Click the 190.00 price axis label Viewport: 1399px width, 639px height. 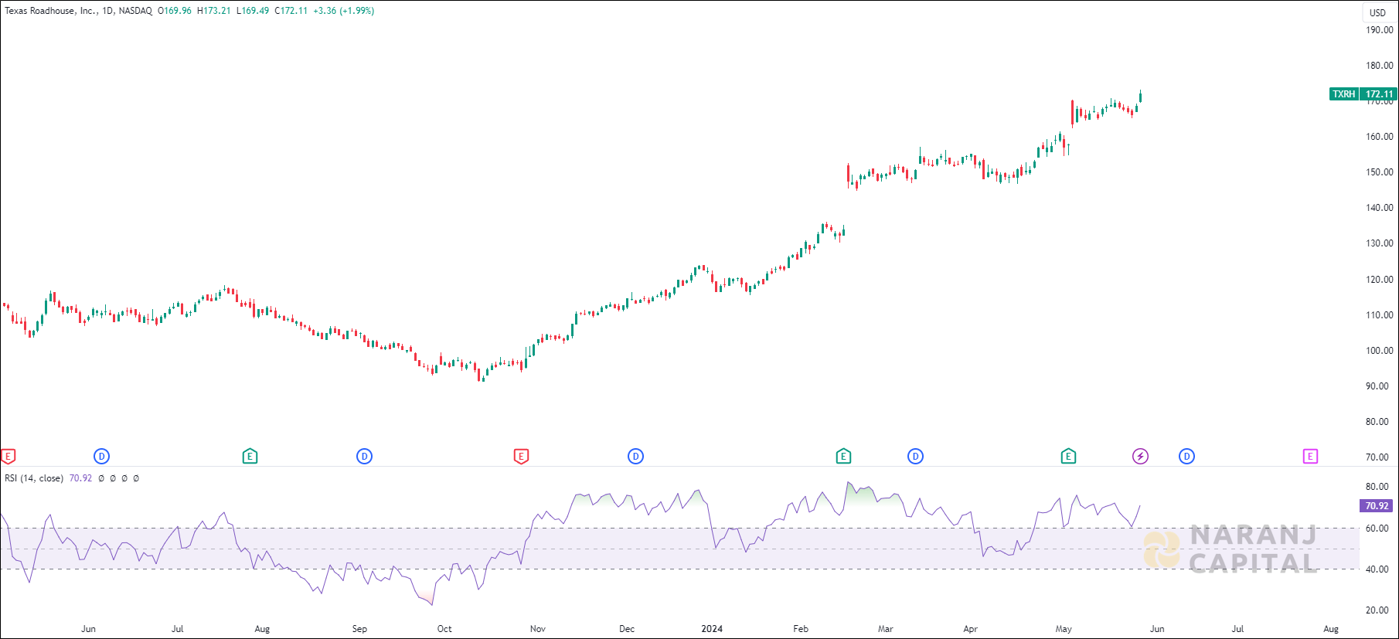1380,30
